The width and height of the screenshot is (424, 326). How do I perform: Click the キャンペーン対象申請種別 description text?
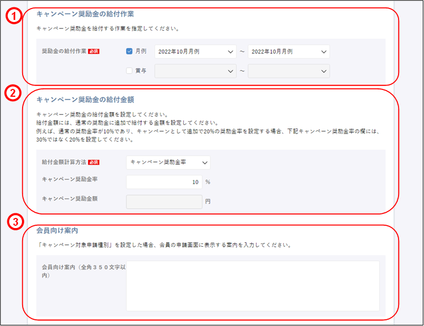pyautogui.click(x=164, y=245)
